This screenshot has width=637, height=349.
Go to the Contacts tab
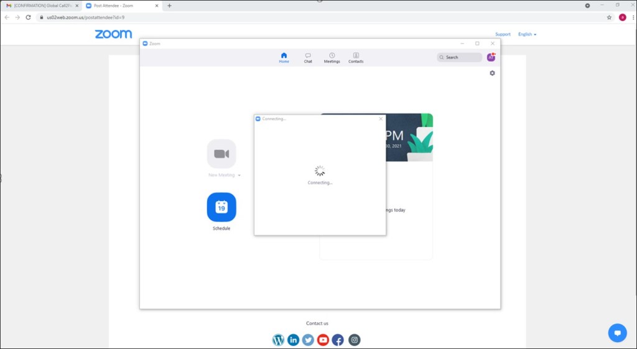coord(356,58)
